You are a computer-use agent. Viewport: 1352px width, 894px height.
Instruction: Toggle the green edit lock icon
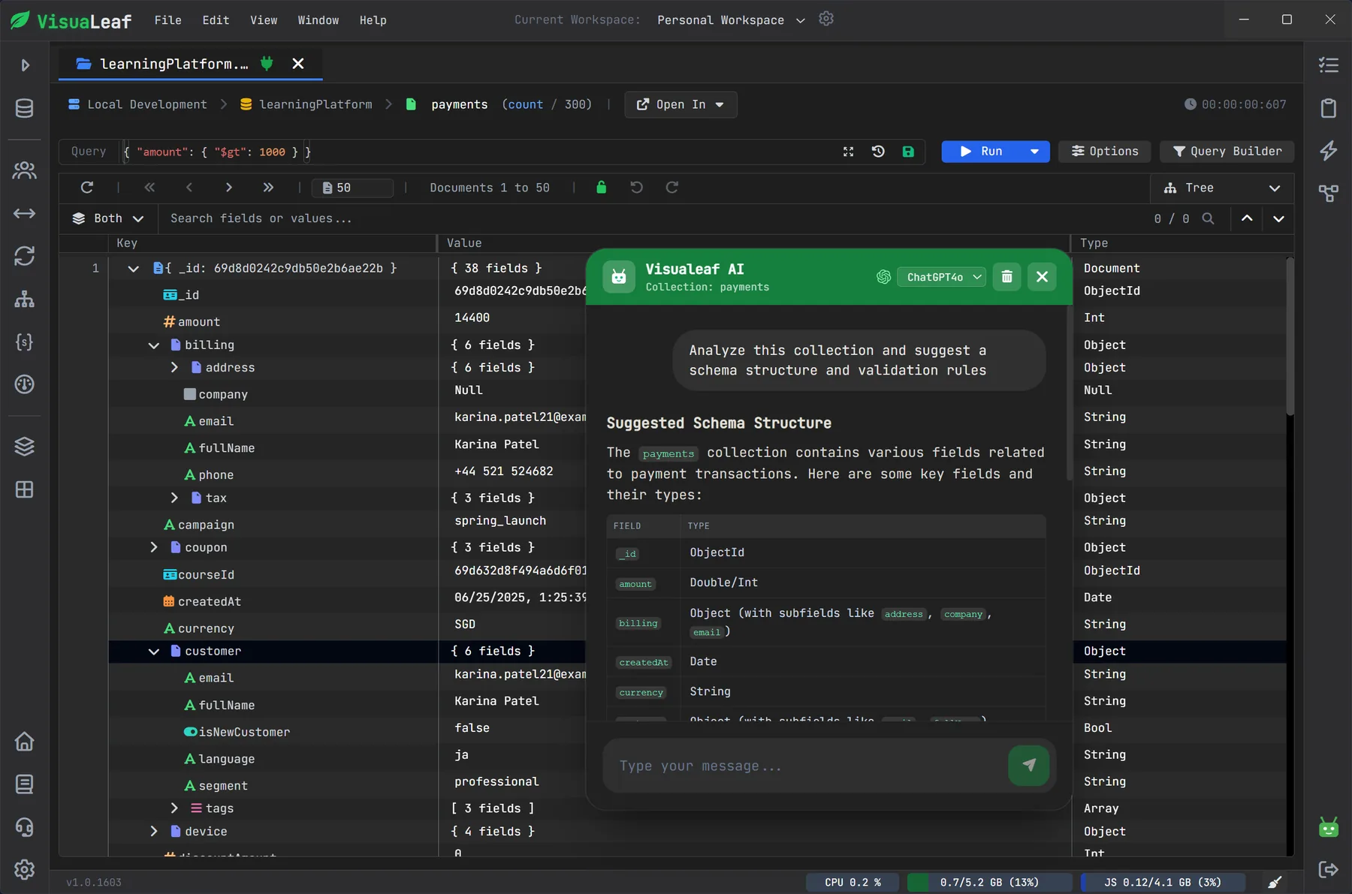click(601, 188)
